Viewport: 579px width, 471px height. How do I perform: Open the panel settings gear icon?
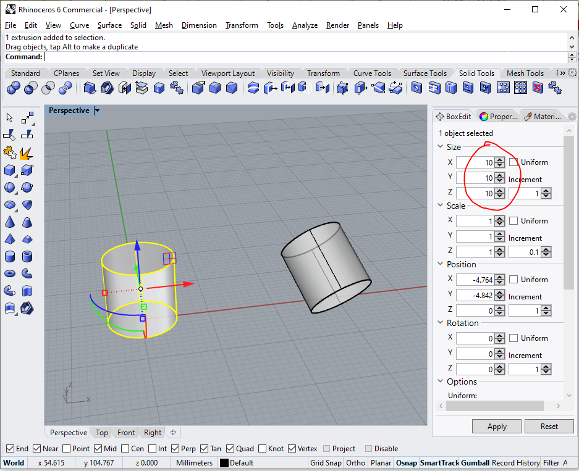(x=572, y=117)
